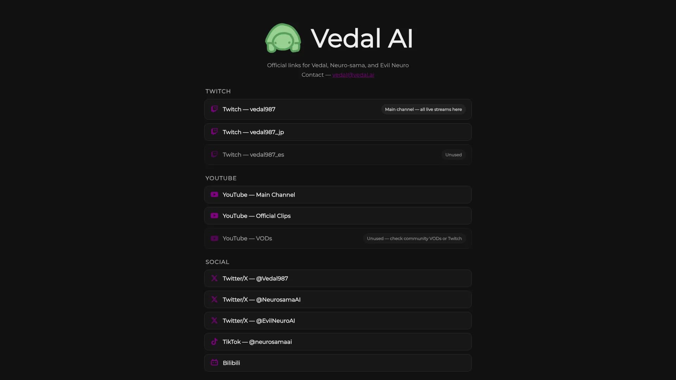Open the YouTube VODs link
Screen dimensions: 676x380
click(x=247, y=239)
